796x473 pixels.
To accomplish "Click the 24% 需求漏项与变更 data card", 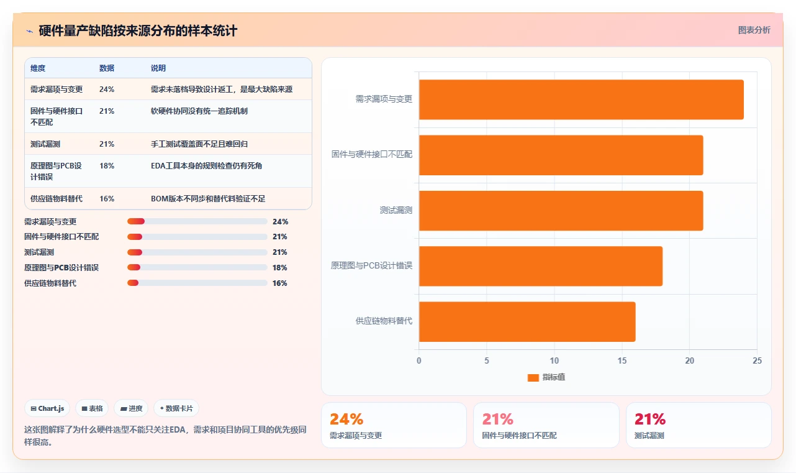I will pos(394,425).
